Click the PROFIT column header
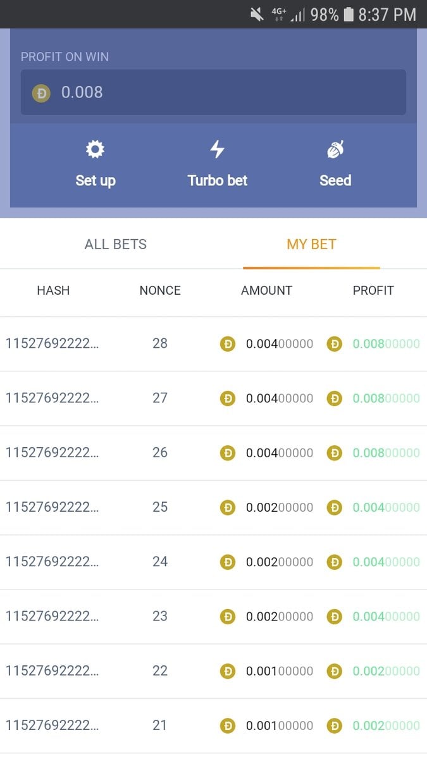The image size is (427, 759). [x=373, y=290]
